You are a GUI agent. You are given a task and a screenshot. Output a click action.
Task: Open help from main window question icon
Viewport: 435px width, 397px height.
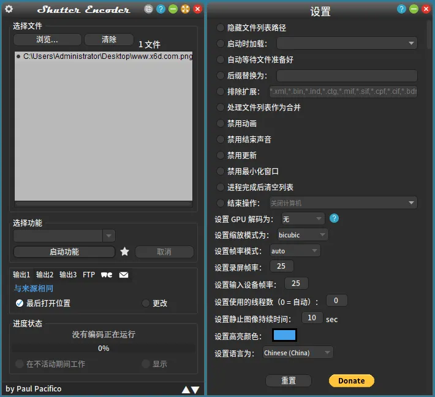point(161,9)
